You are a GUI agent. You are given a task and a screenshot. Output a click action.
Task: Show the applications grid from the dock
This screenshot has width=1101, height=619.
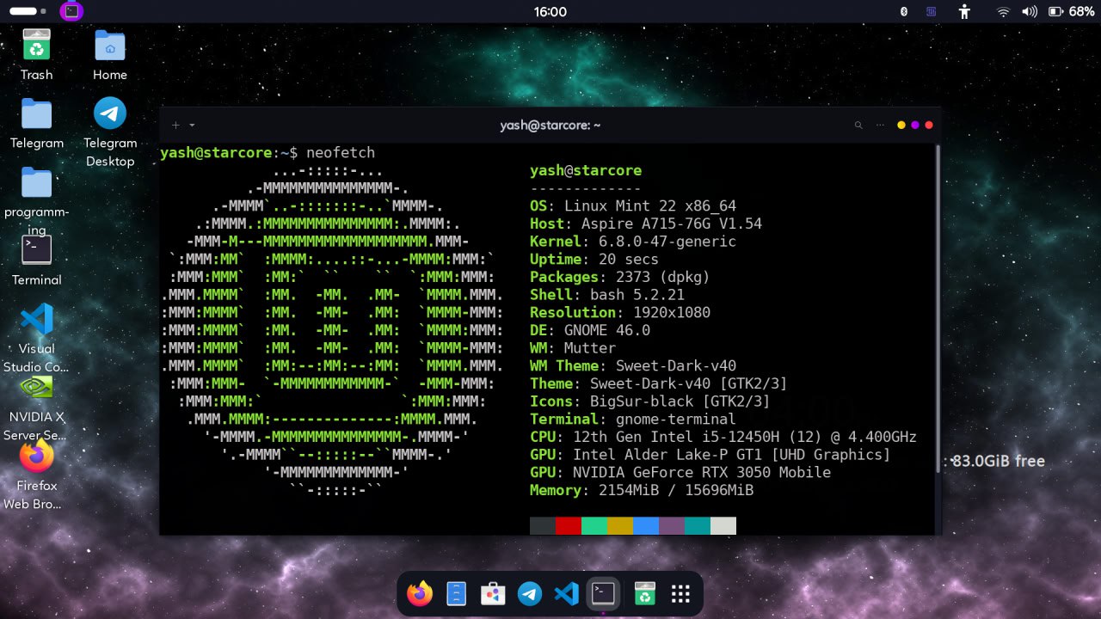(x=681, y=593)
